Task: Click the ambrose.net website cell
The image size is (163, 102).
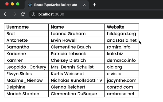Action: click(x=122, y=94)
